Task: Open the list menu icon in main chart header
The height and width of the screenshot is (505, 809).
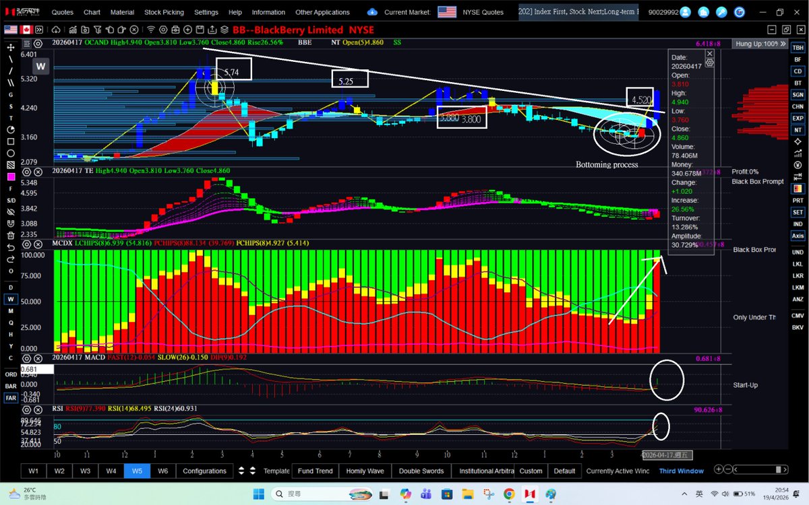Action: click(27, 44)
